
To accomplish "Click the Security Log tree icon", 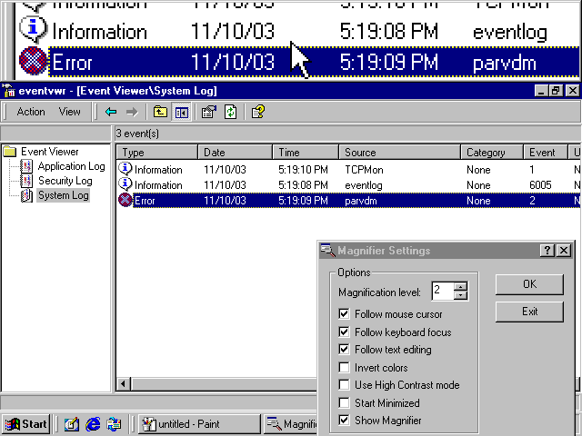I will click(x=26, y=181).
